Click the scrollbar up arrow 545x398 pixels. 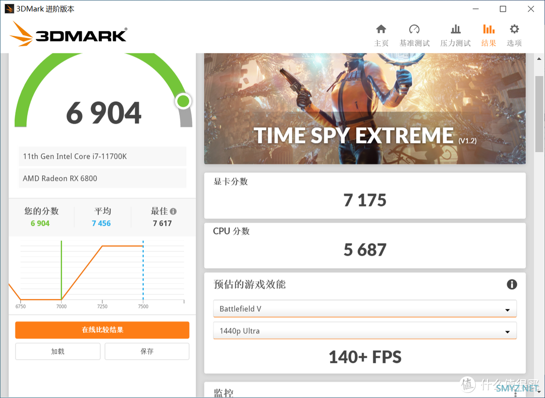[x=539, y=58]
